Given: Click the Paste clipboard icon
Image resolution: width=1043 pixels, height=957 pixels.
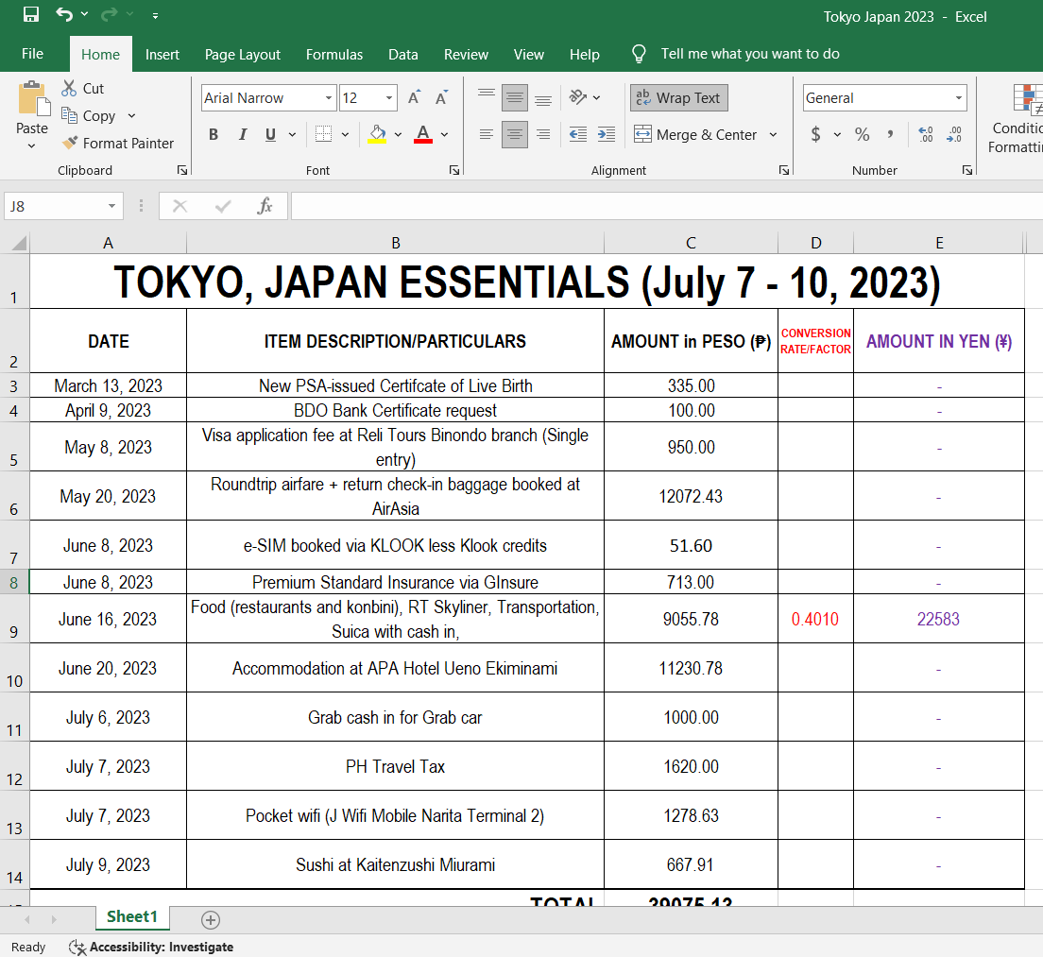Looking at the screenshot, I should (x=32, y=99).
